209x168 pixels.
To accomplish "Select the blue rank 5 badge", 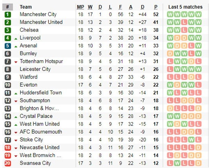I will (x=8, y=46).
